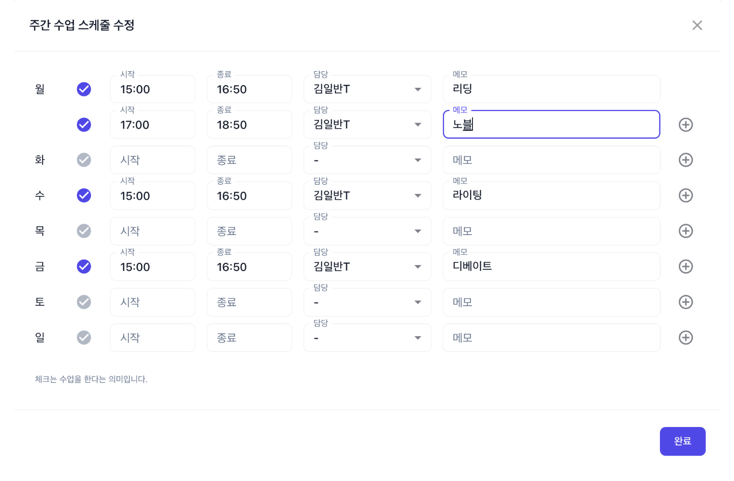Check the 일 class checkbox
This screenshot has width=734, height=481.
(84, 338)
